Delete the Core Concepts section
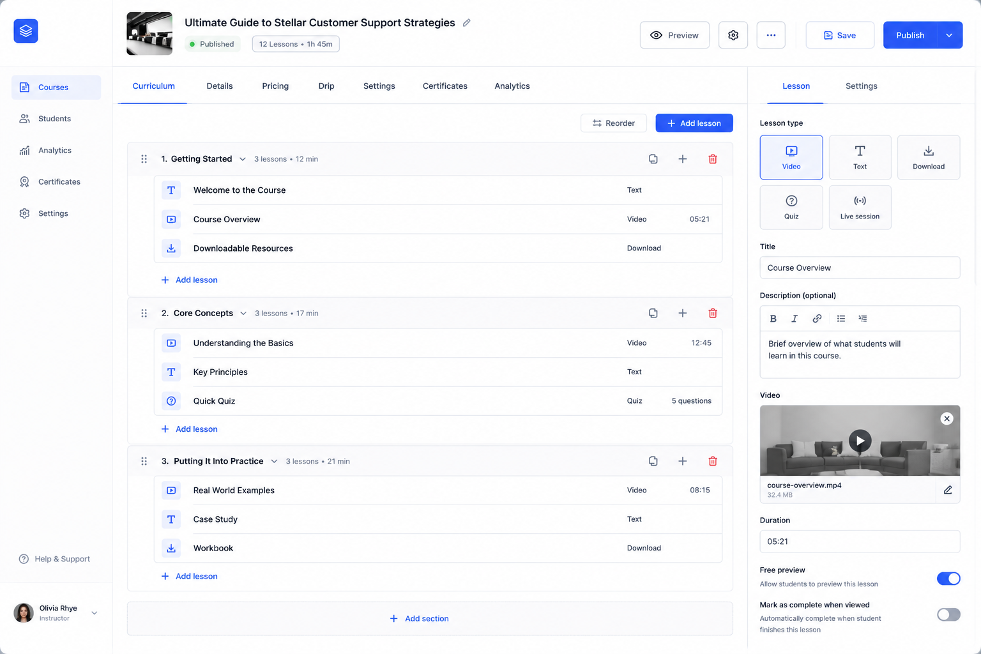The image size is (981, 654). (x=713, y=313)
